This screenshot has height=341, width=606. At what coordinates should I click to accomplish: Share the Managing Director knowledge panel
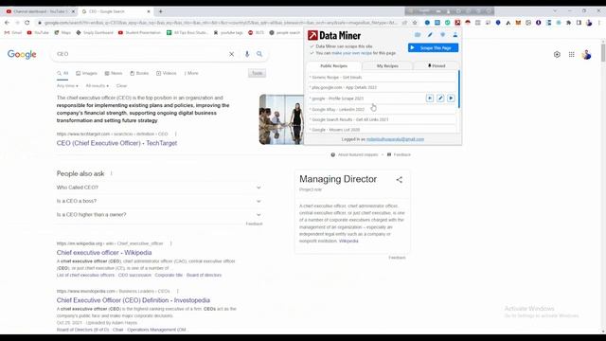pyautogui.click(x=400, y=180)
